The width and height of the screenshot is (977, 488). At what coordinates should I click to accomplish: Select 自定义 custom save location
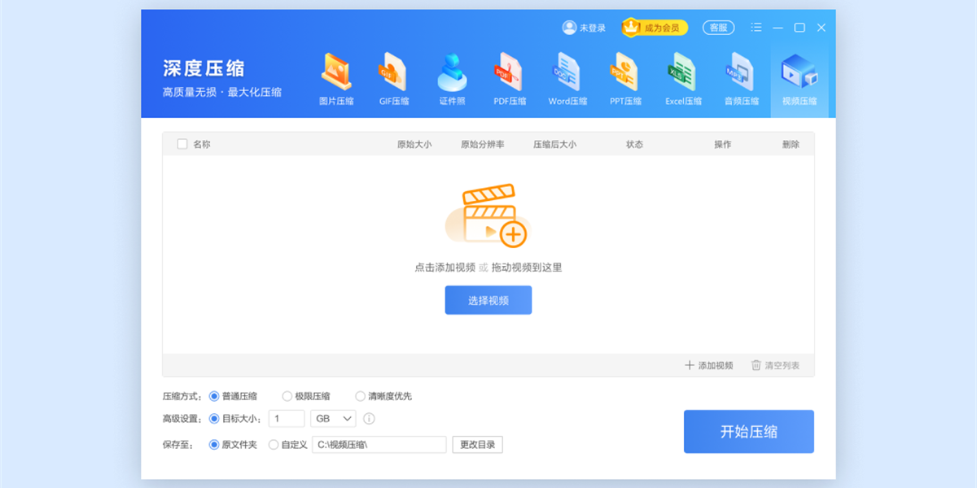pos(274,445)
